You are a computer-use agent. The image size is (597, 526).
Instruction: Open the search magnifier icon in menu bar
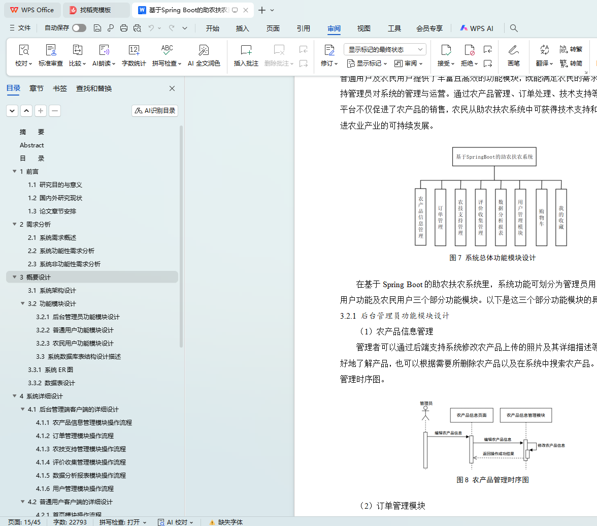point(514,28)
